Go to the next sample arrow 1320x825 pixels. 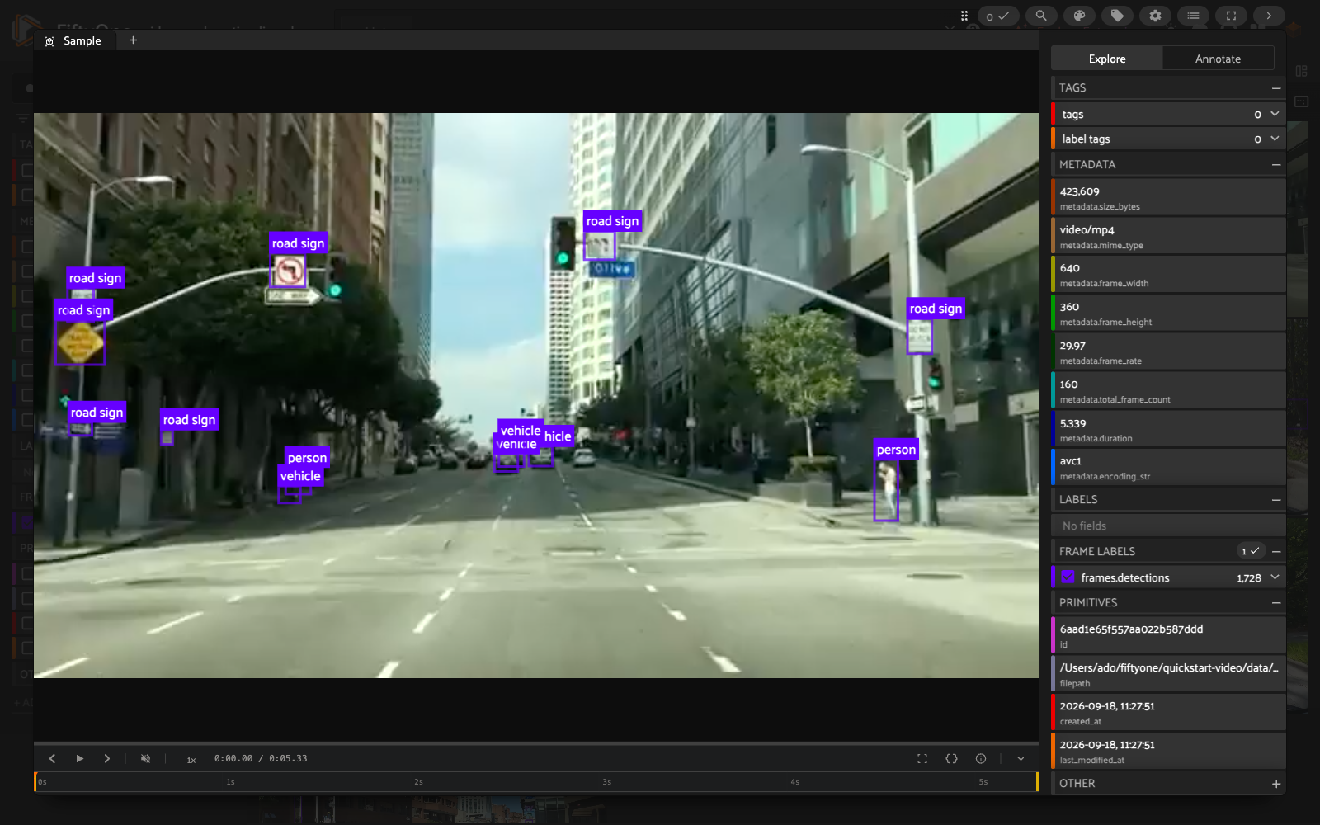1269,16
